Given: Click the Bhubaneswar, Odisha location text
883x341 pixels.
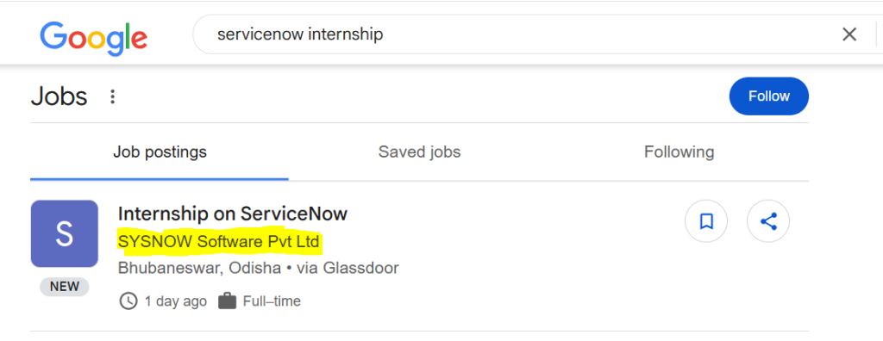Looking at the screenshot, I should pyautogui.click(x=199, y=268).
